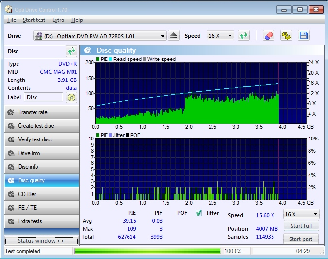Click the Transfer rate sidebar icon
This screenshot has width=328, height=259.
point(11,112)
